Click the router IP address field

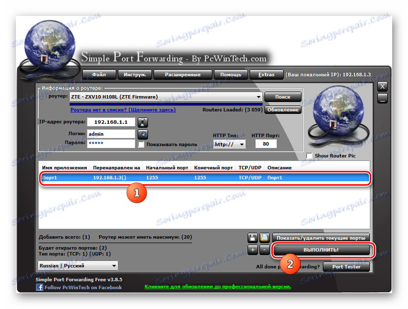pos(111,122)
